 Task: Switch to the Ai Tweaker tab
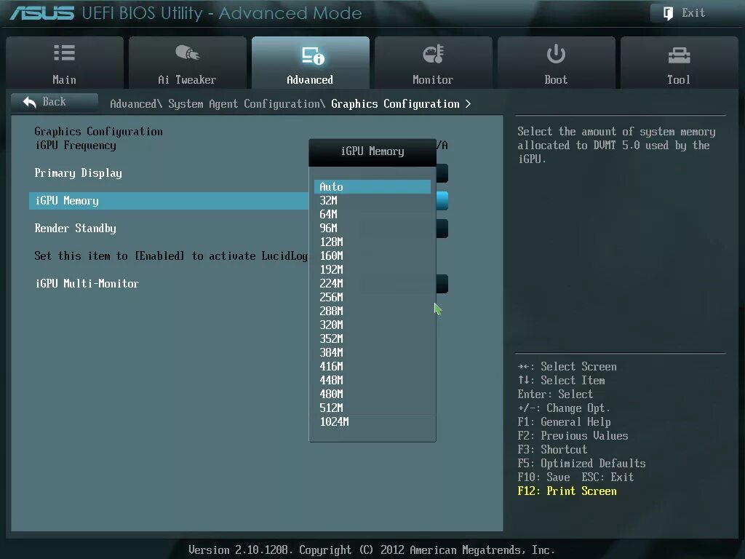(187, 63)
